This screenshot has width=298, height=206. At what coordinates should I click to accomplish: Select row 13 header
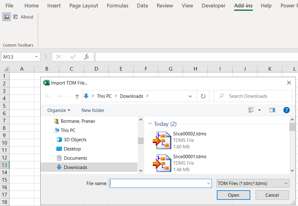tap(4, 165)
